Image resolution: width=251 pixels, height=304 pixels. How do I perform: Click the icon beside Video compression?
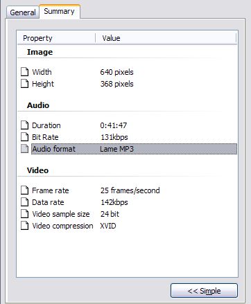25,226
